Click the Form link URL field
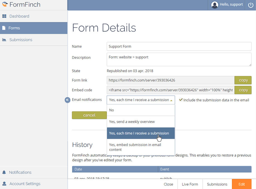Image resolution: width=256 pixels, height=189 pixels. click(171, 80)
